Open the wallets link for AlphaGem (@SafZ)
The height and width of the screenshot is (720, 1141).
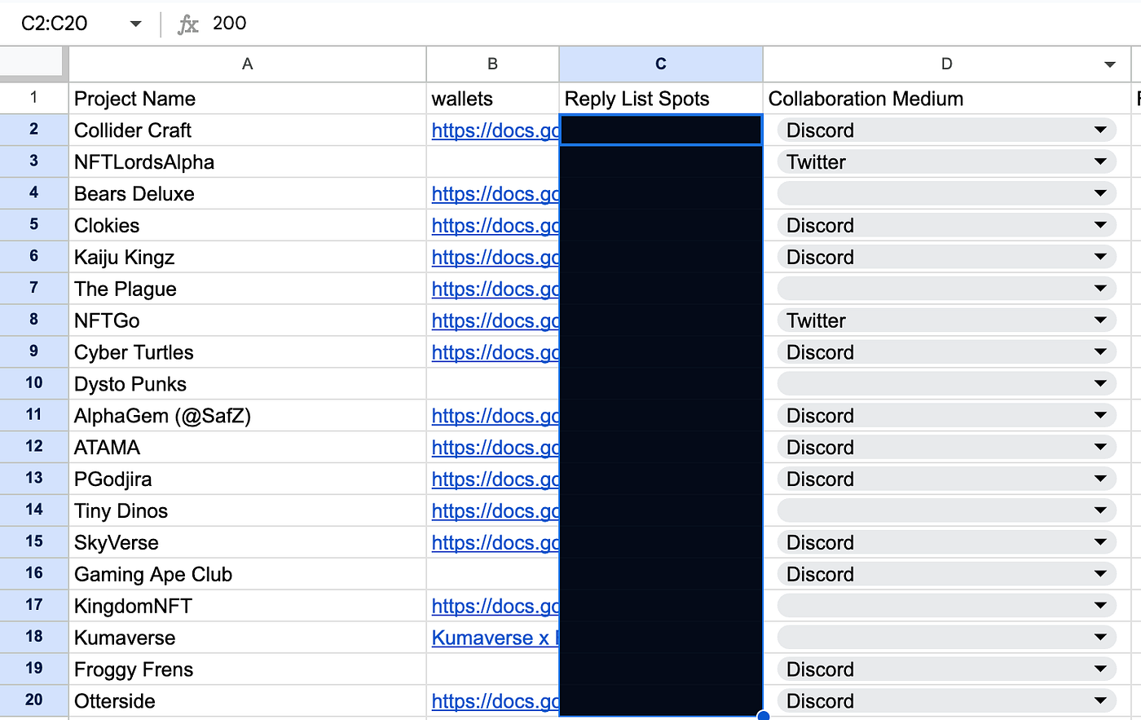pyautogui.click(x=496, y=416)
